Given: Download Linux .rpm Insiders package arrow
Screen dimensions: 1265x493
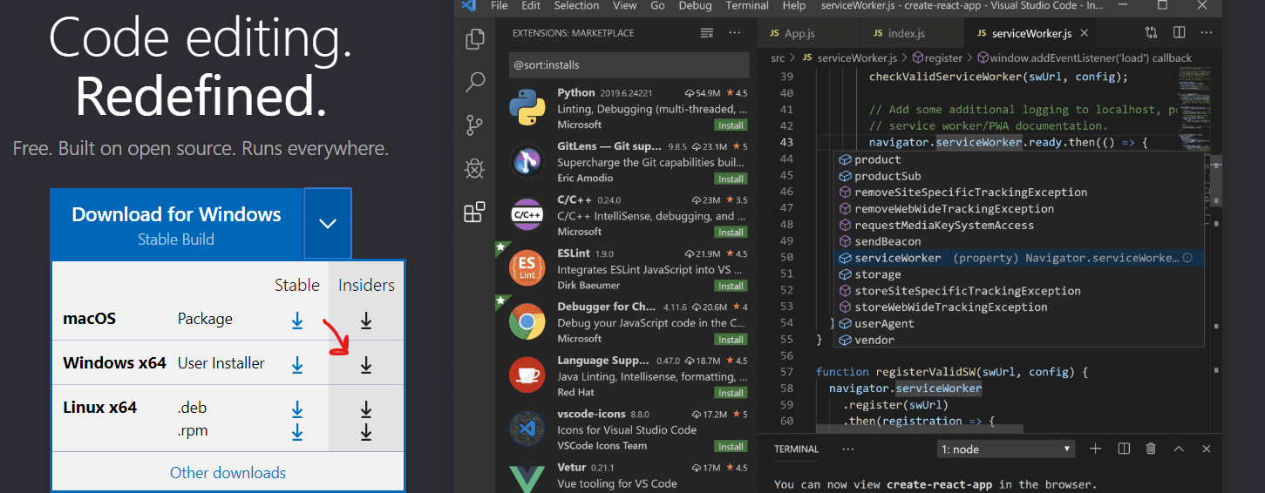Looking at the screenshot, I should click(366, 431).
